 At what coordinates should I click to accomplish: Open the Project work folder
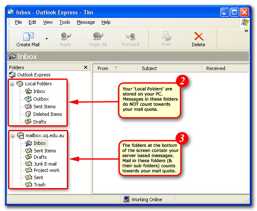tap(46, 170)
